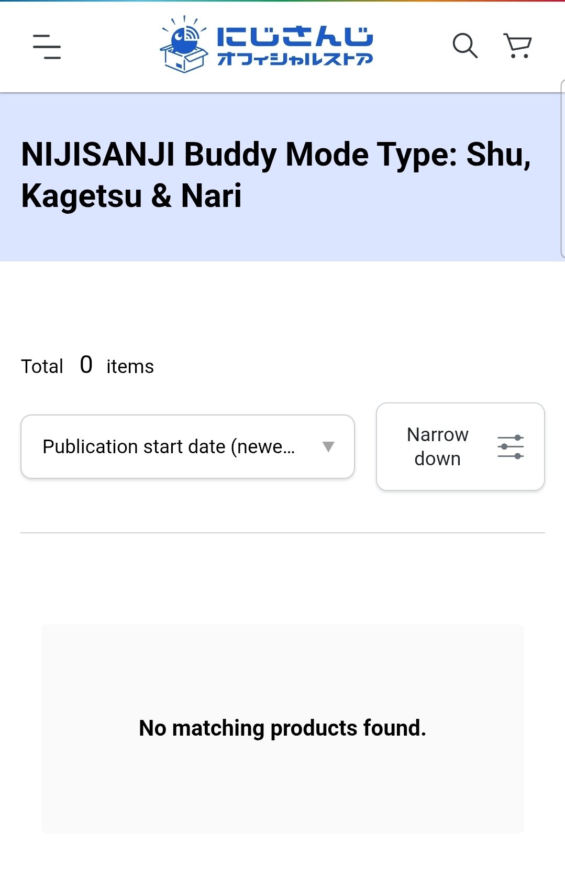Click the Narrow down button
The image size is (565, 875).
coord(460,447)
